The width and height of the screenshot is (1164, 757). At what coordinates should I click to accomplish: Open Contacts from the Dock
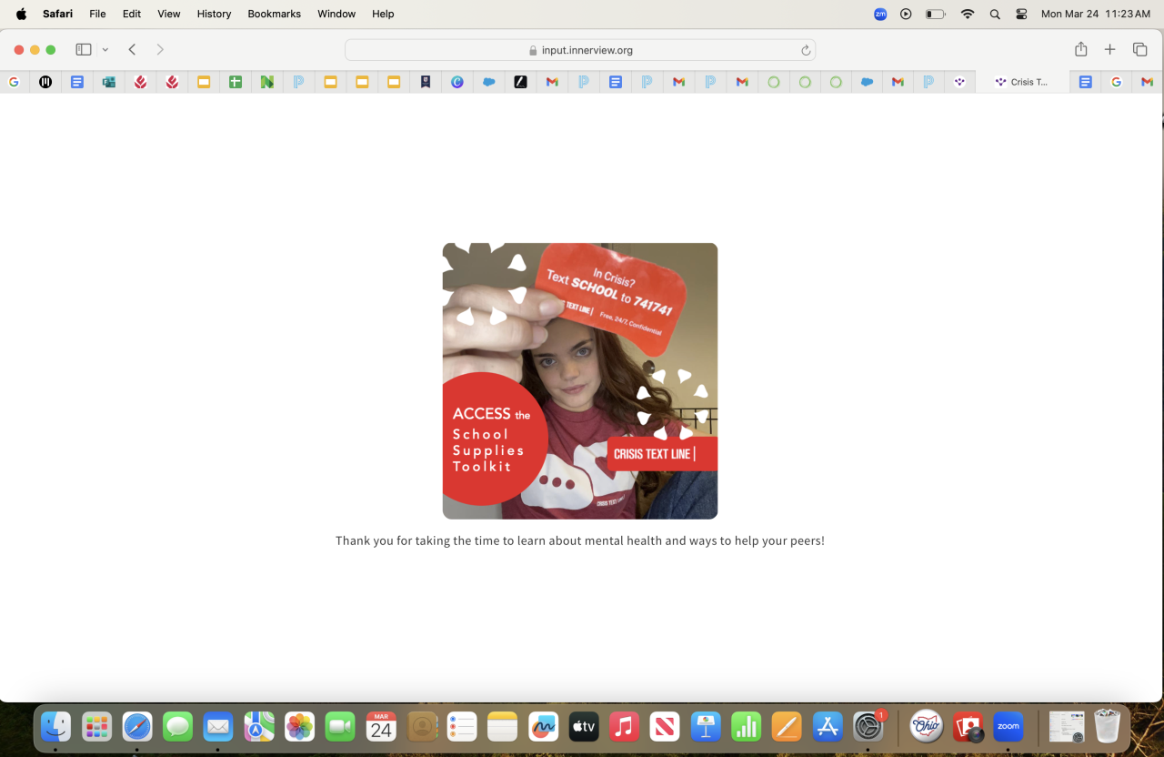(422, 726)
